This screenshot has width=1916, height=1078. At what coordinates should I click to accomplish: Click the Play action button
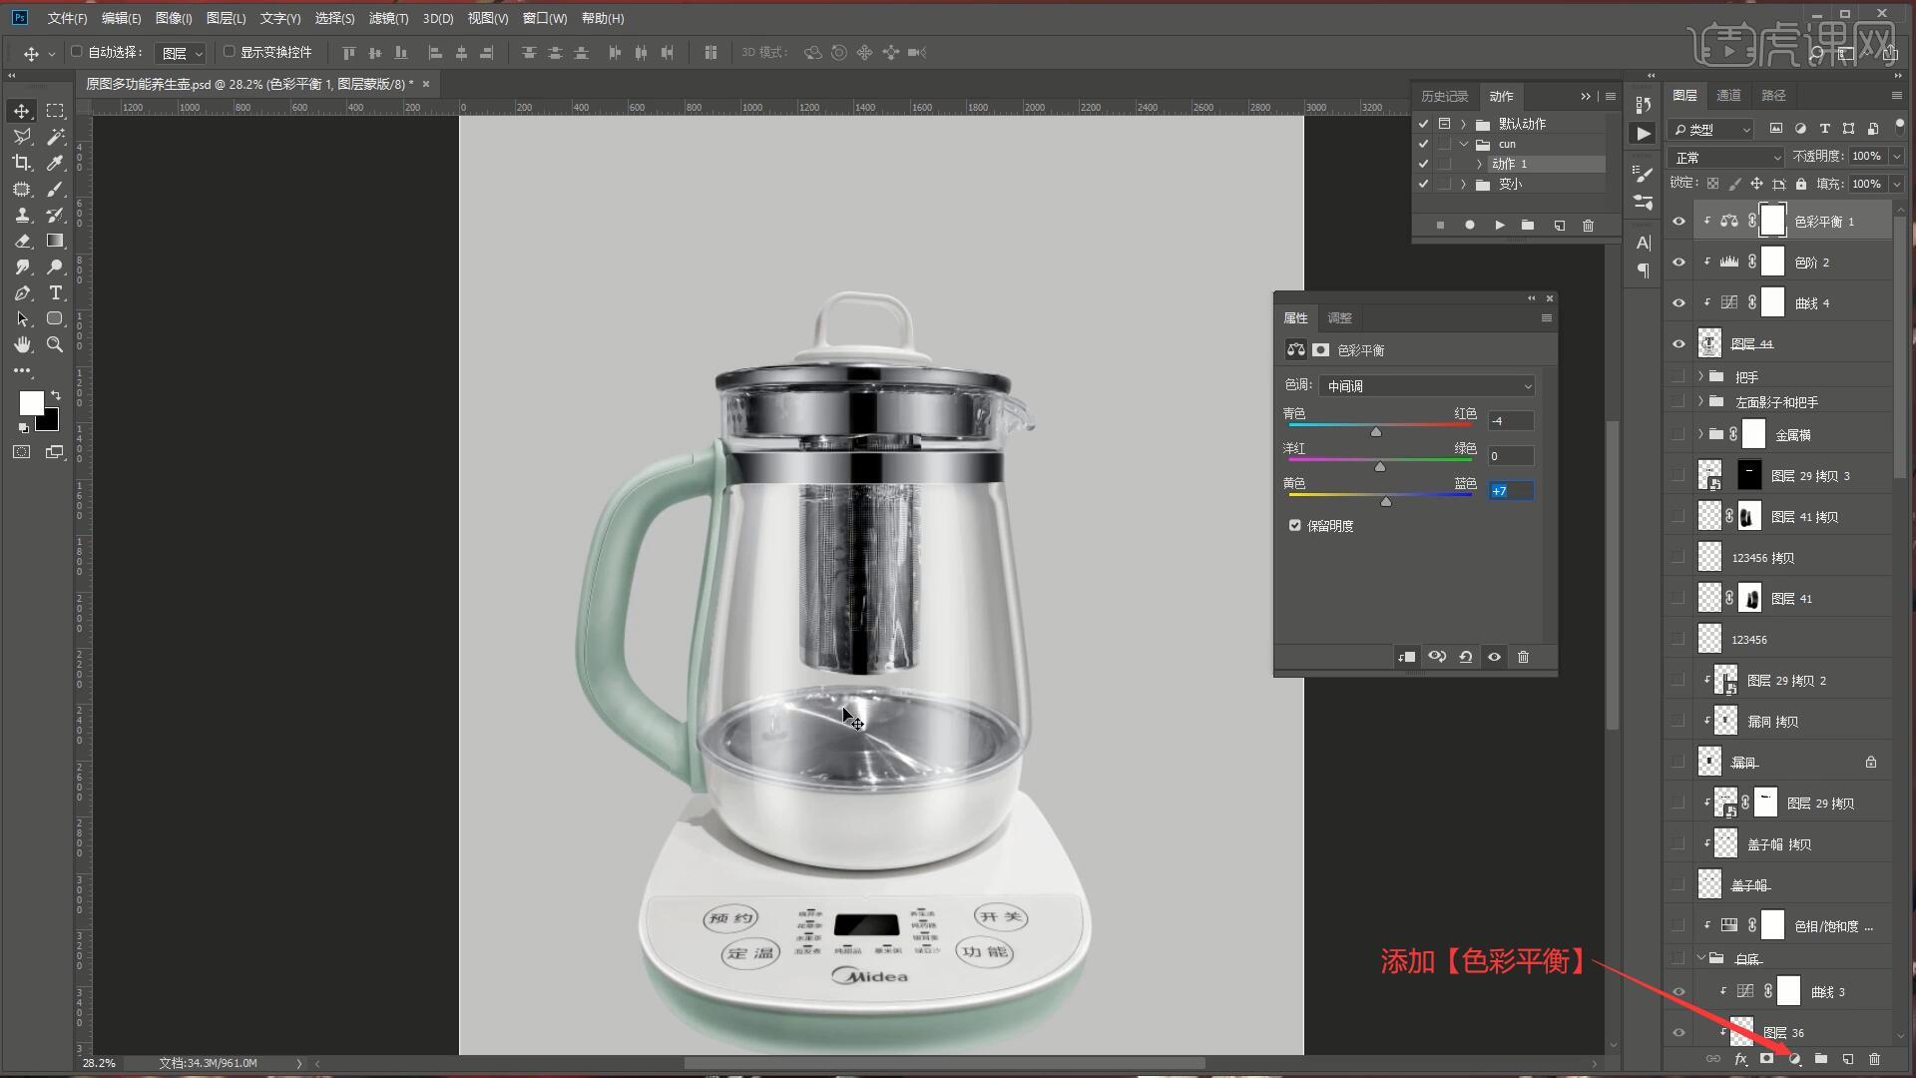point(1499,226)
